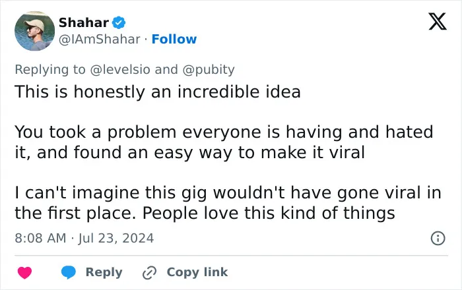Click the paragraph starting "I can't imagine this gig"
This screenshot has width=462, height=290.
click(x=228, y=203)
